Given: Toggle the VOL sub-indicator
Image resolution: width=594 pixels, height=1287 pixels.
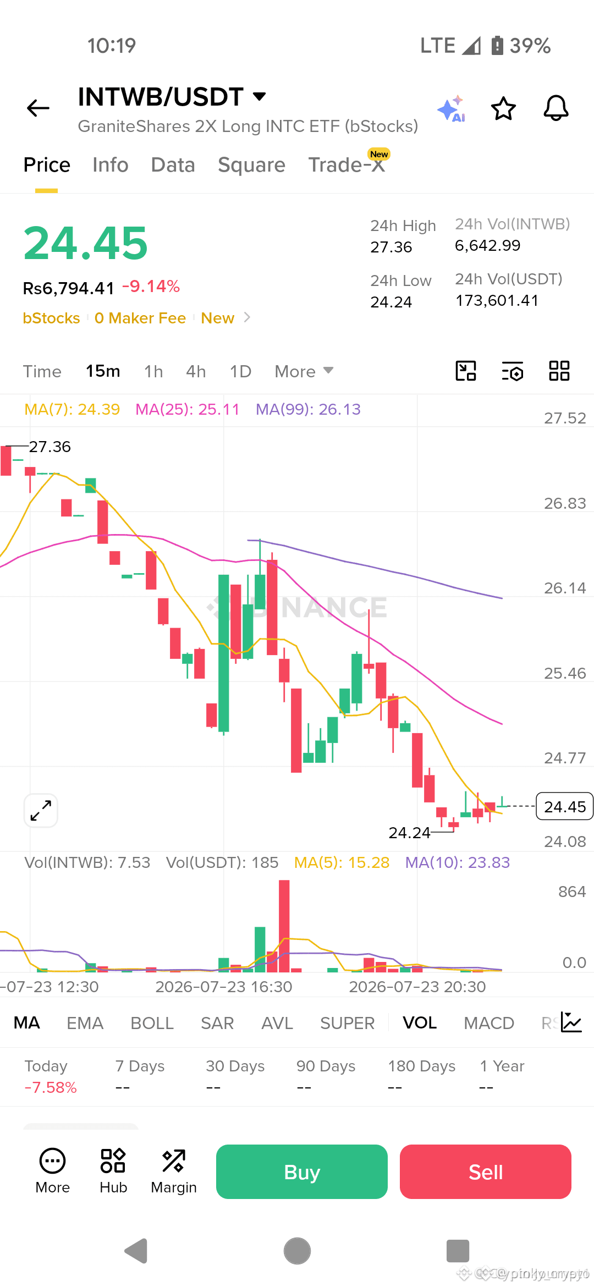Looking at the screenshot, I should [420, 1022].
